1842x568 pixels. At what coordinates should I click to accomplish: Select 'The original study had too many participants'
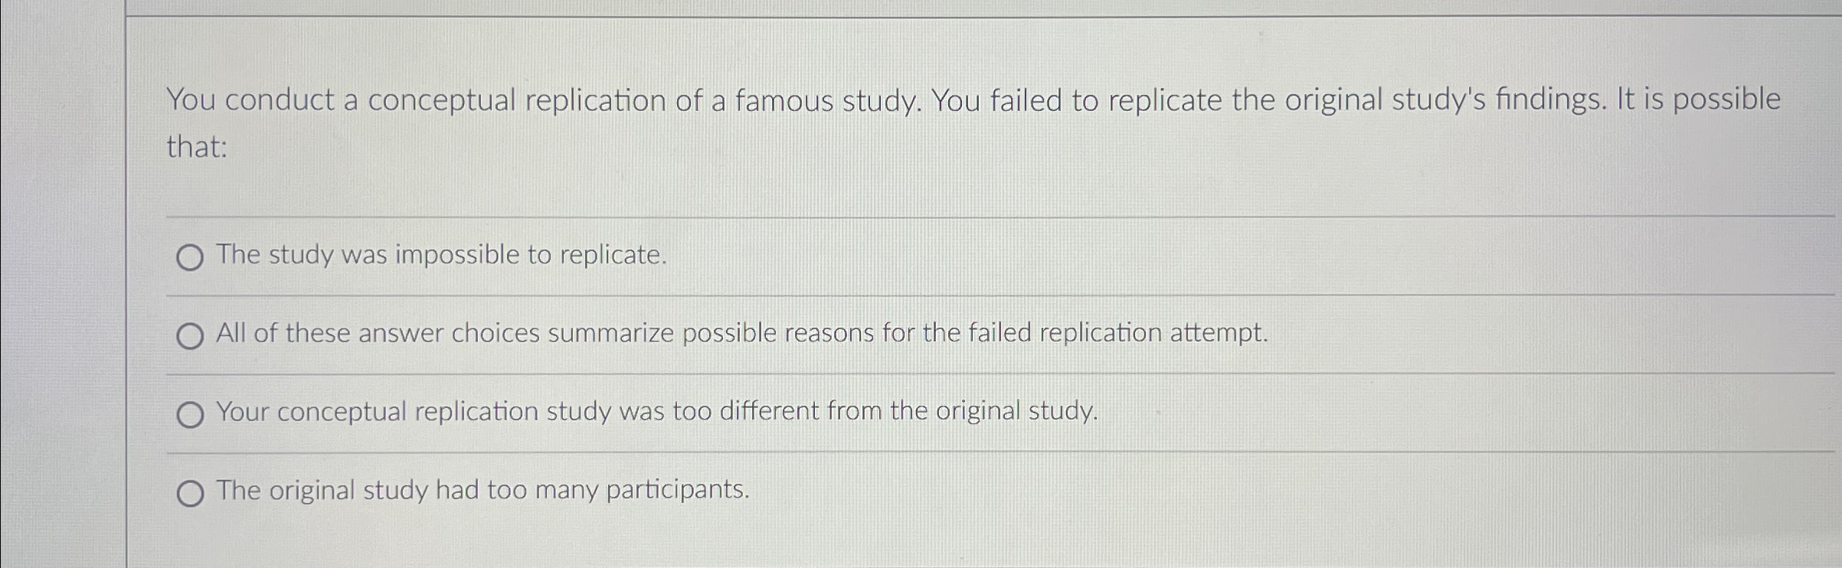[x=191, y=493]
